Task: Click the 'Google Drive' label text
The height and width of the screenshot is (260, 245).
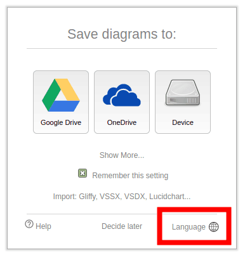Action: pos(61,122)
